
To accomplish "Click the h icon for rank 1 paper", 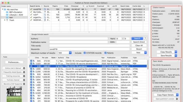I will point(34,61).
